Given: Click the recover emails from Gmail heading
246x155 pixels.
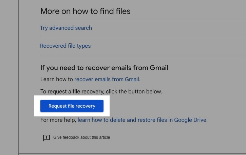Looking at the screenshot, I should click(104, 68).
